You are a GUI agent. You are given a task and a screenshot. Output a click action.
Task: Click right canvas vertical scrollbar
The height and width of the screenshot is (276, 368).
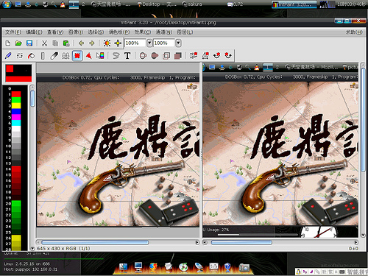tap(364, 120)
